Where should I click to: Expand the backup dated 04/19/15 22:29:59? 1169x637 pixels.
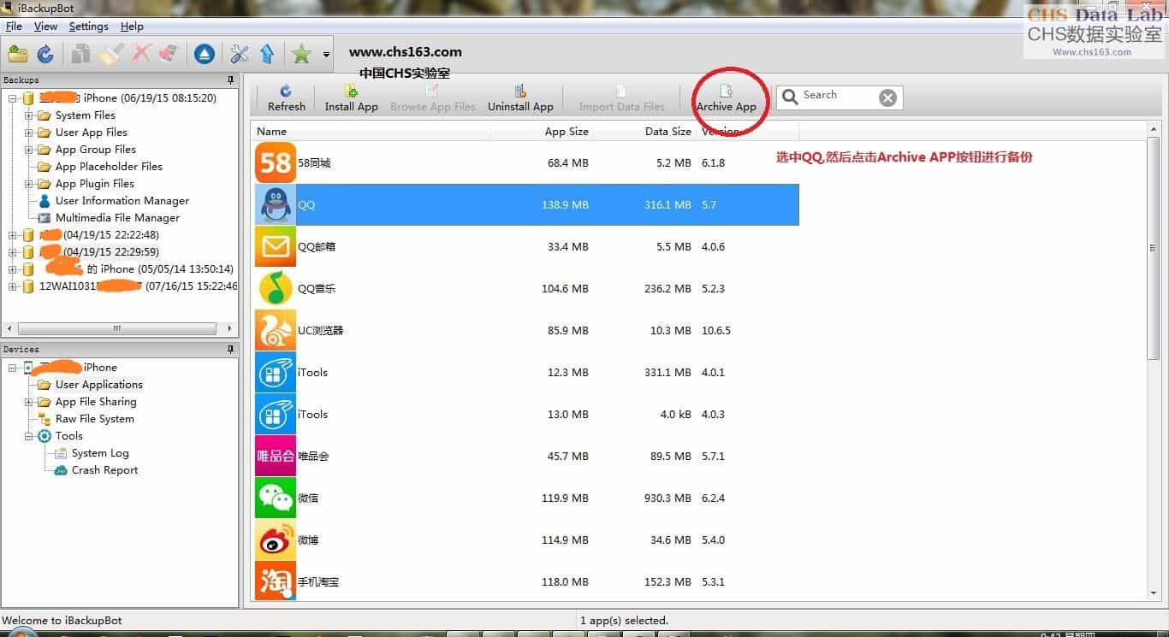(13, 252)
